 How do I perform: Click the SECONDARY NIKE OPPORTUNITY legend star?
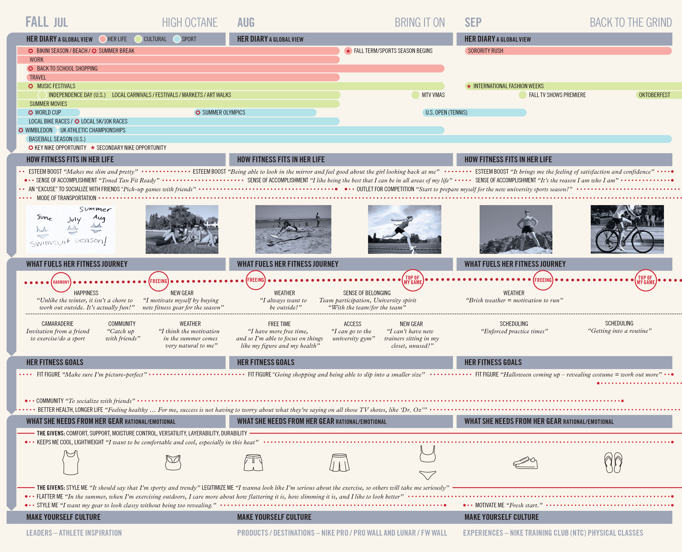92,148
